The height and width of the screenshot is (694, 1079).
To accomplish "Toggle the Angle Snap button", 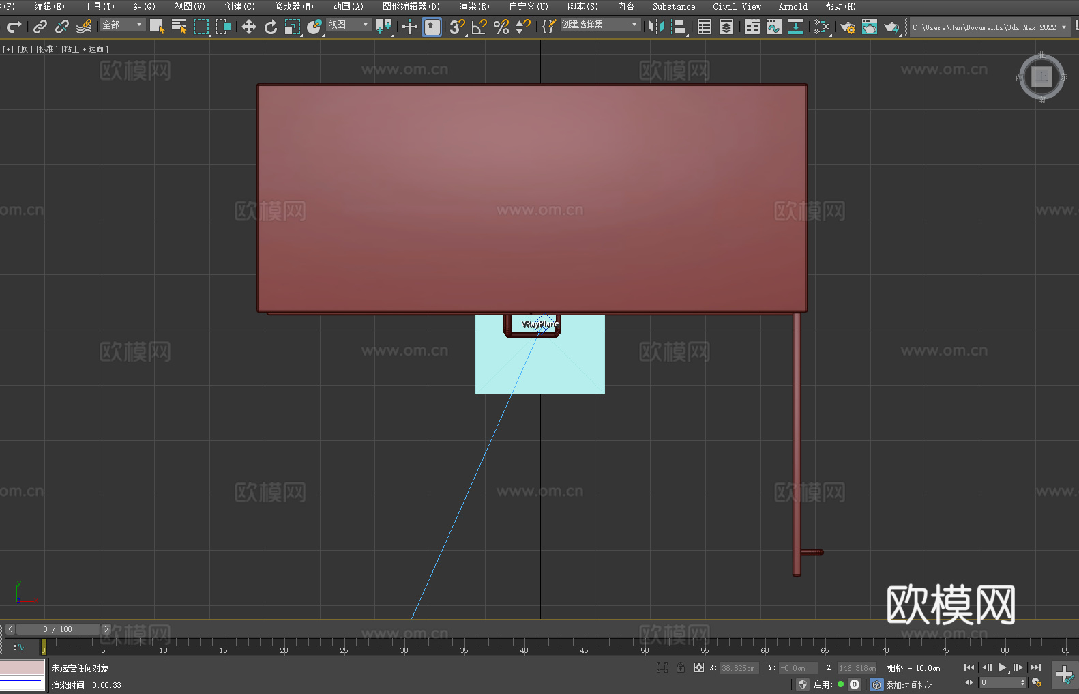I will click(479, 27).
